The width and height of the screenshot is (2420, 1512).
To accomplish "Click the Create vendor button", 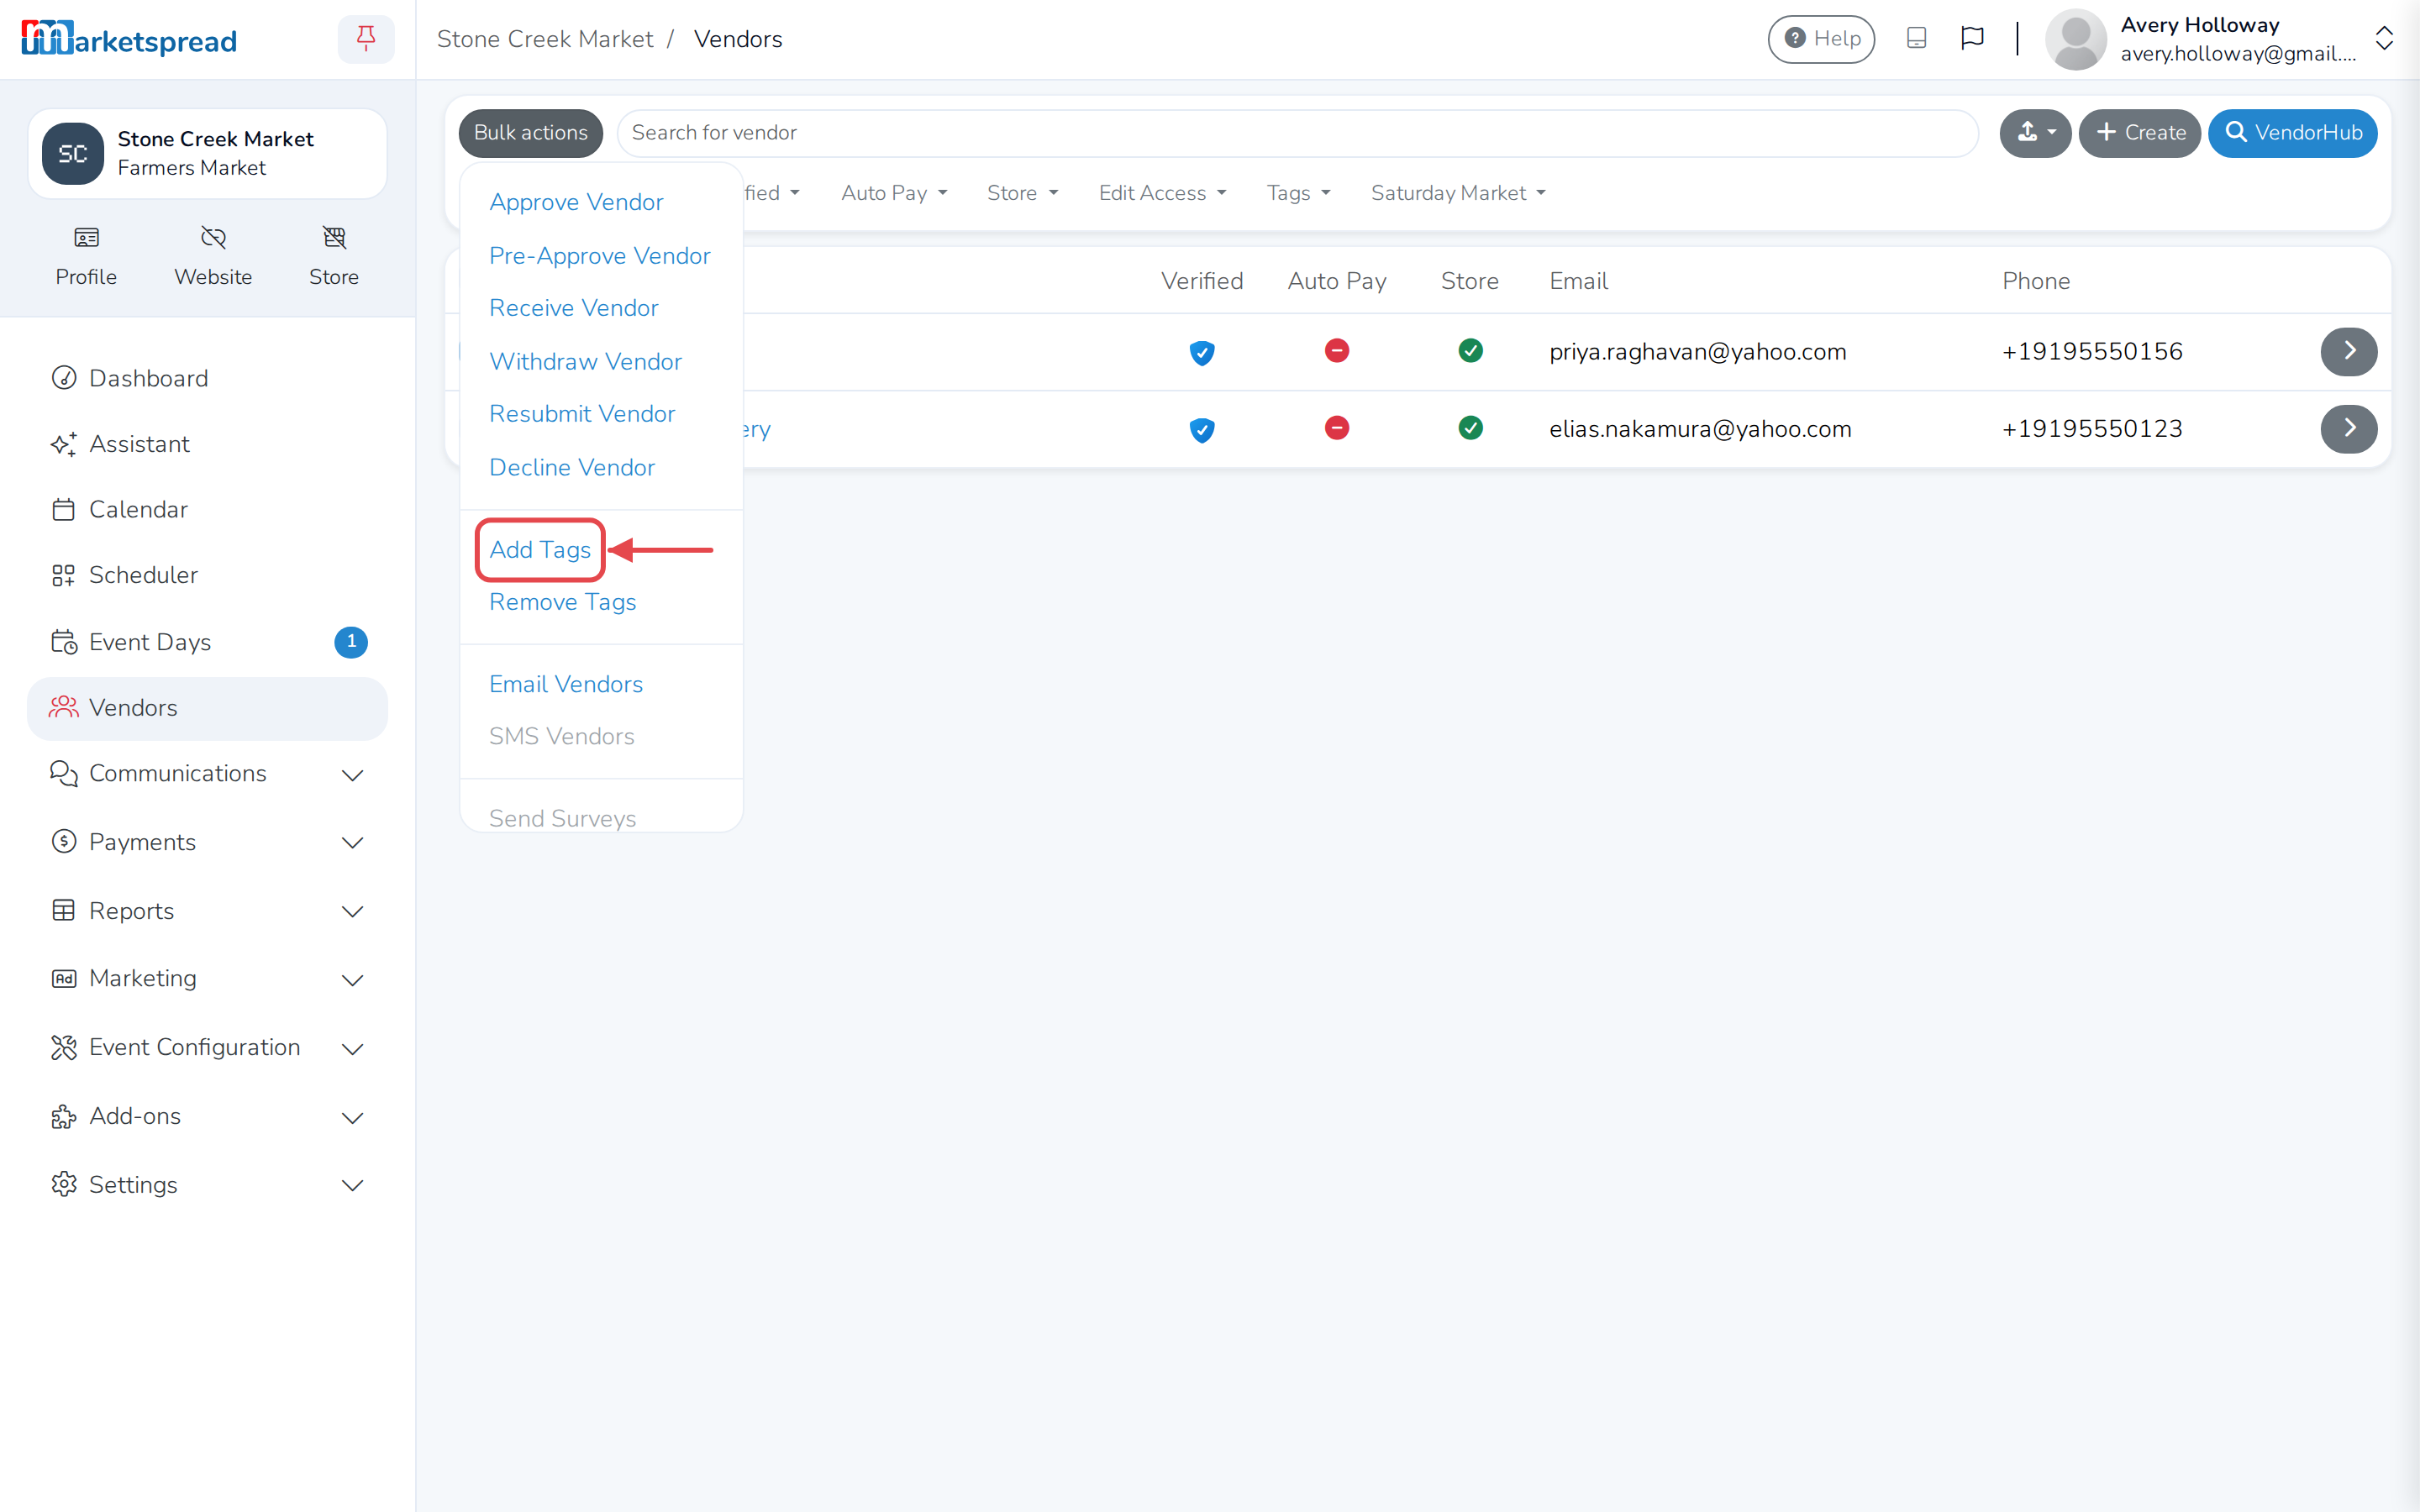I will coord(2139,133).
